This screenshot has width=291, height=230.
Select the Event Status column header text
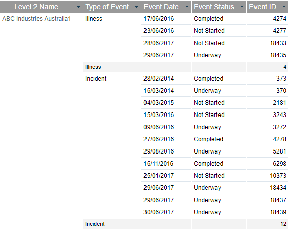(214, 7)
